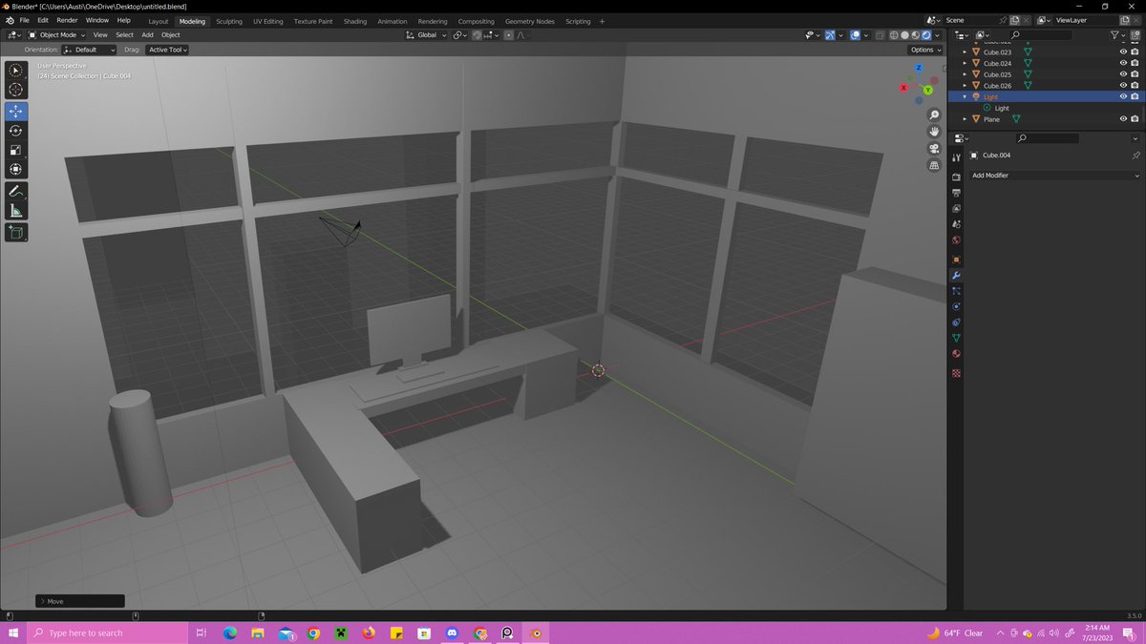Open the Texture properties tab
The image size is (1146, 644).
point(956,373)
